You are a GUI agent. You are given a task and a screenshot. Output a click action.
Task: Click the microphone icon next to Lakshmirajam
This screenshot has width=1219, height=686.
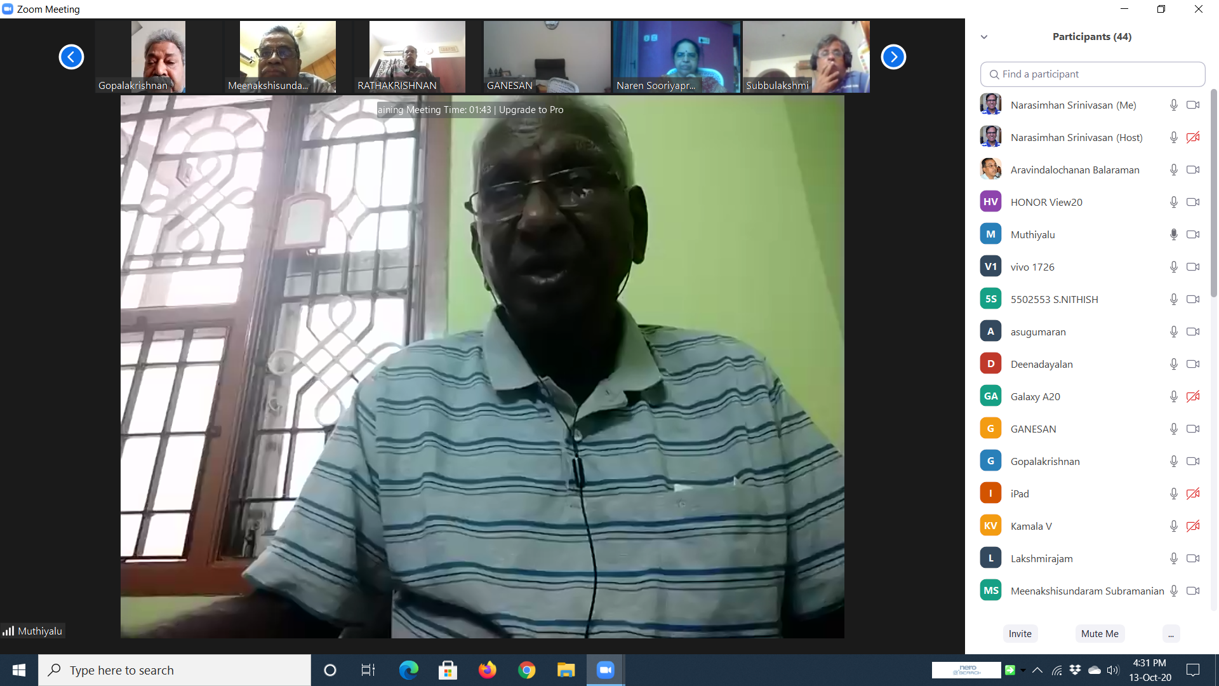(1173, 558)
